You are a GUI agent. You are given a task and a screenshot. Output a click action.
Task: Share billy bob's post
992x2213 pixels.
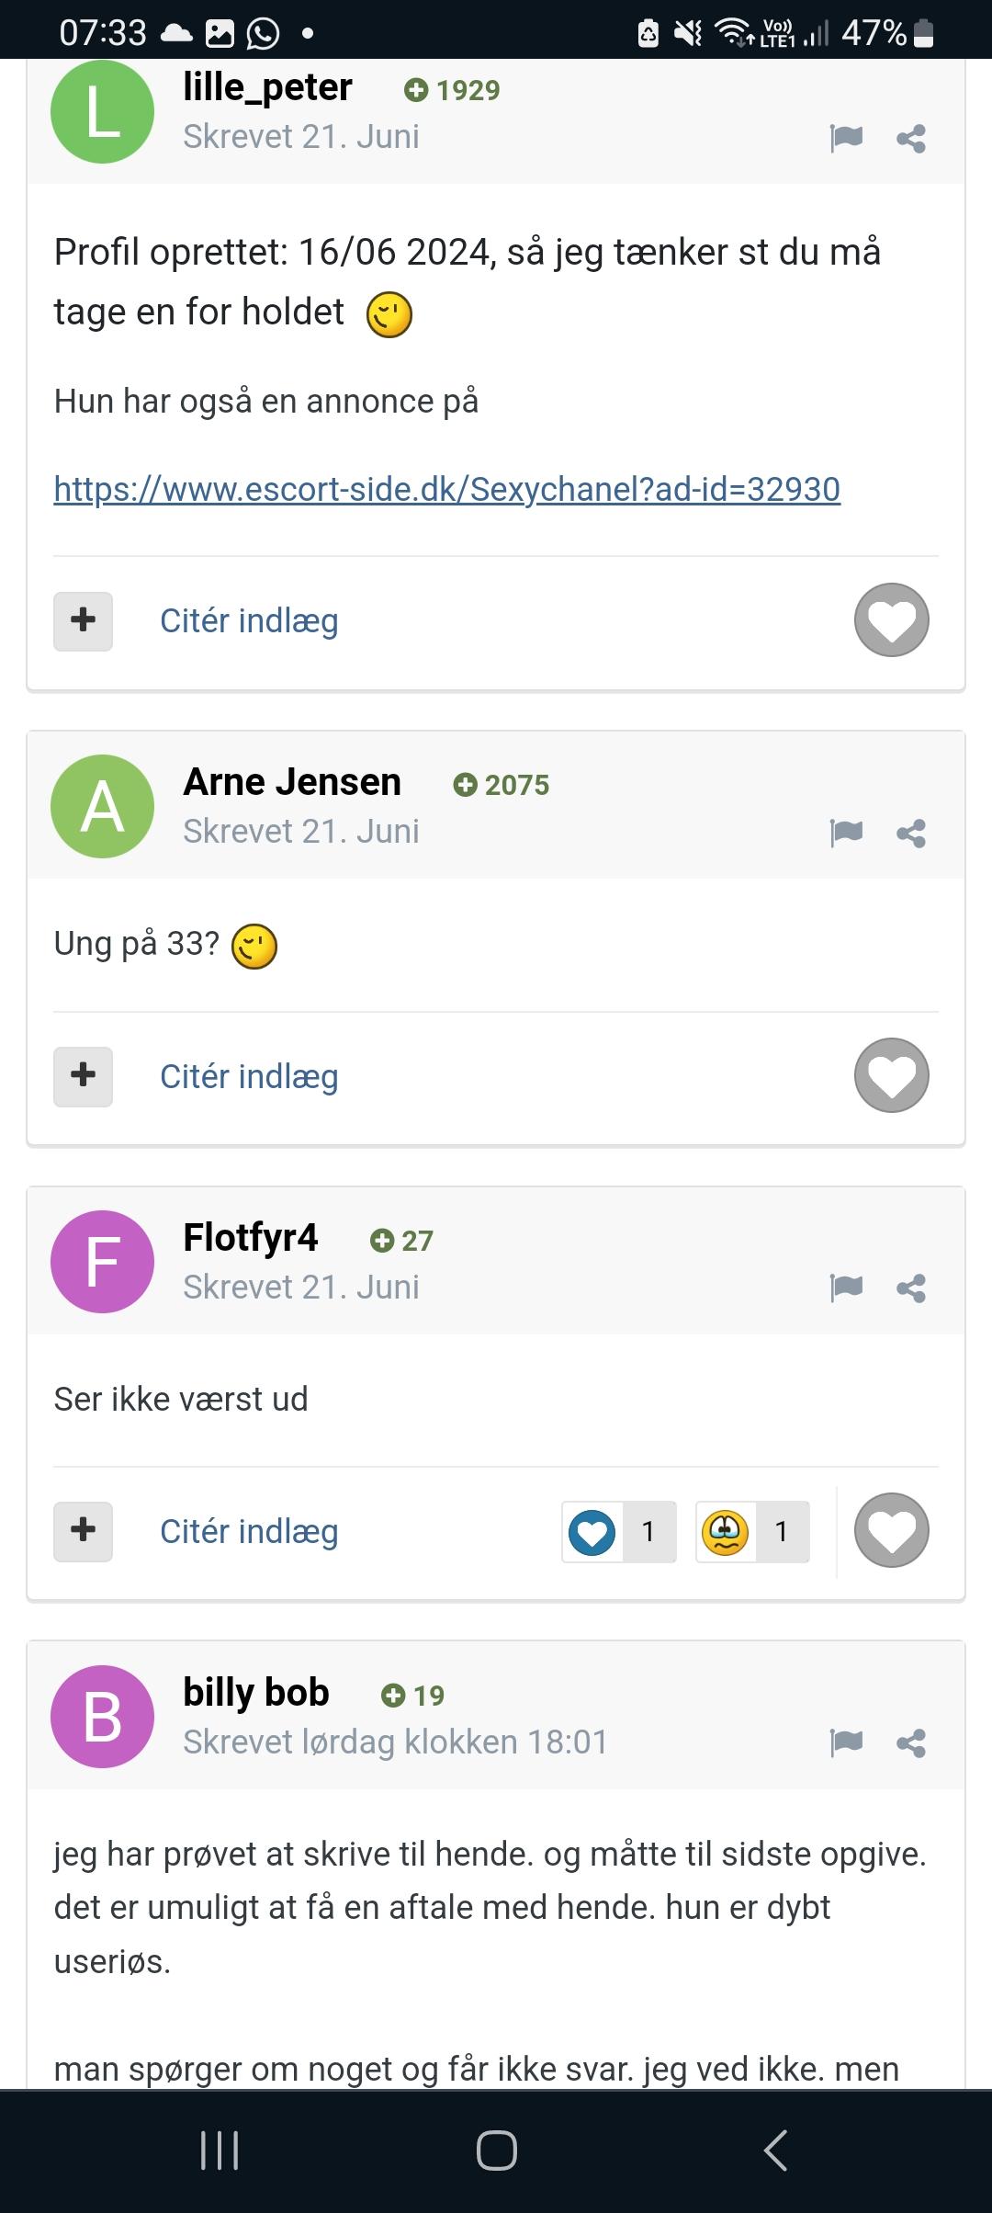911,1742
